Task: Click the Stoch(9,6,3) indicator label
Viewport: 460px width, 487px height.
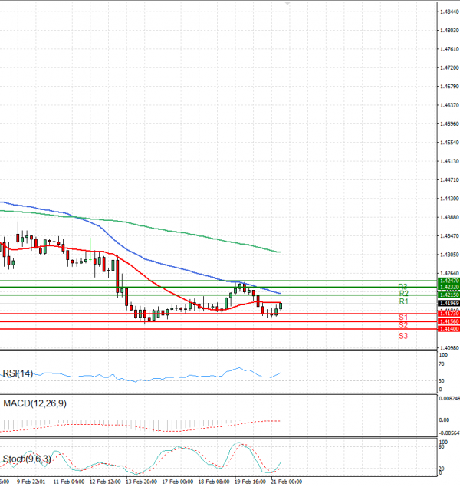Action: point(27,459)
